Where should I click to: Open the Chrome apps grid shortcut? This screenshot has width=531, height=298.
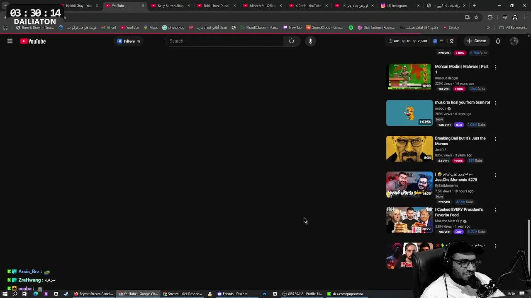[x=5, y=28]
